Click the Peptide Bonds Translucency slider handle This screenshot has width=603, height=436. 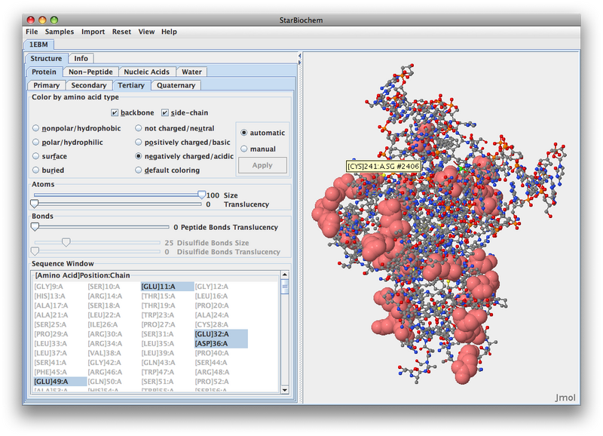pos(34,226)
